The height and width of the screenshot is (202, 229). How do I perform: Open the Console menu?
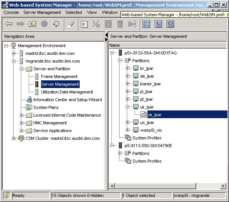coord(11,12)
